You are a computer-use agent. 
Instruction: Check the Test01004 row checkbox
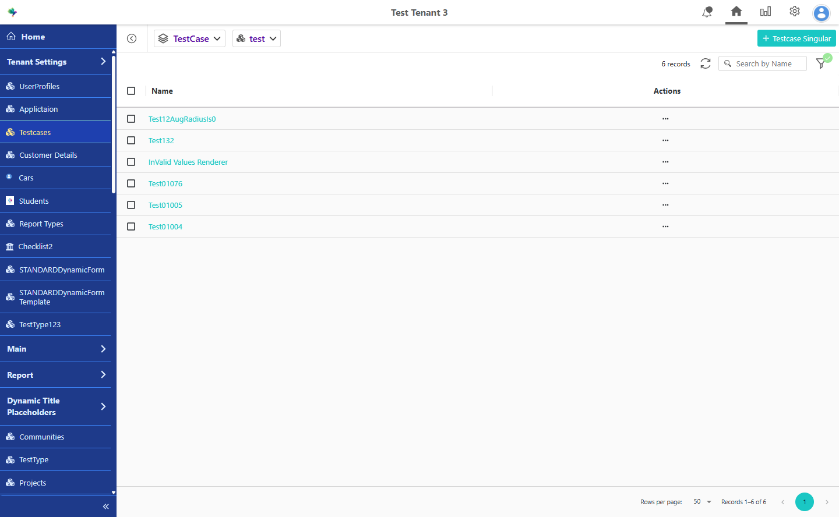pyautogui.click(x=131, y=226)
